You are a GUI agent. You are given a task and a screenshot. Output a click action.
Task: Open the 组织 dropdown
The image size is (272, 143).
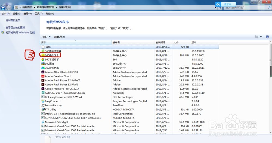pyautogui.click(x=47, y=37)
